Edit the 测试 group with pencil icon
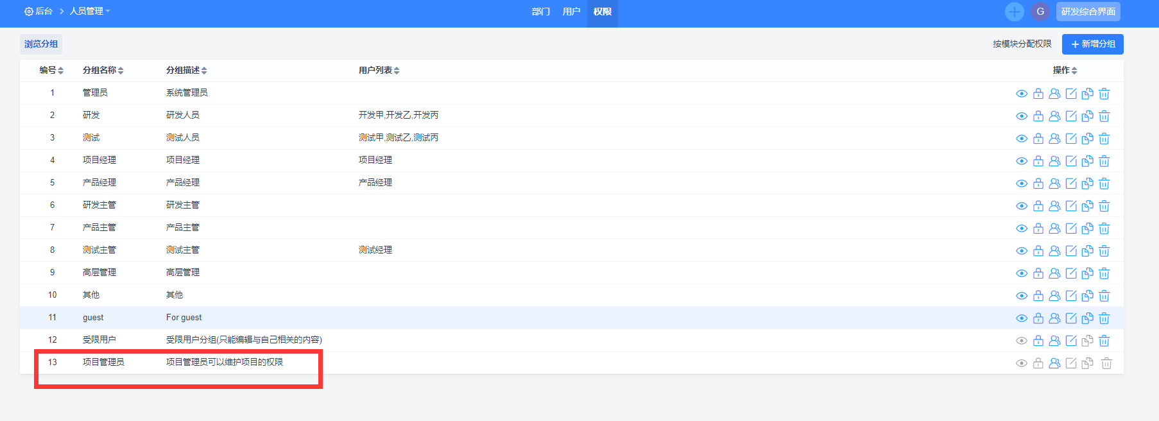This screenshot has width=1159, height=421. tap(1071, 139)
